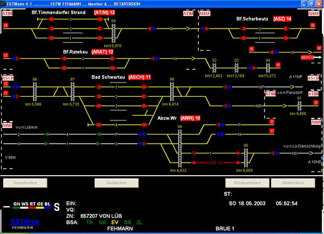Open the (ATIM) 13 station label
Image resolution: width=324 pixels, height=234 pixels.
click(104, 12)
